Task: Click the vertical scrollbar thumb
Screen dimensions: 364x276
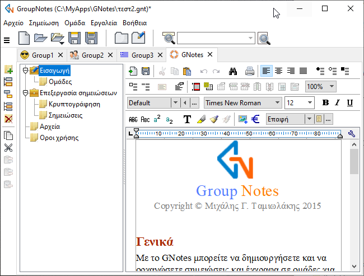Action: tap(354, 162)
